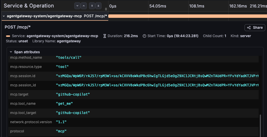This screenshot has height=137, width=267.
Task: Click the orange service color marker
Action: [x=8, y=36]
